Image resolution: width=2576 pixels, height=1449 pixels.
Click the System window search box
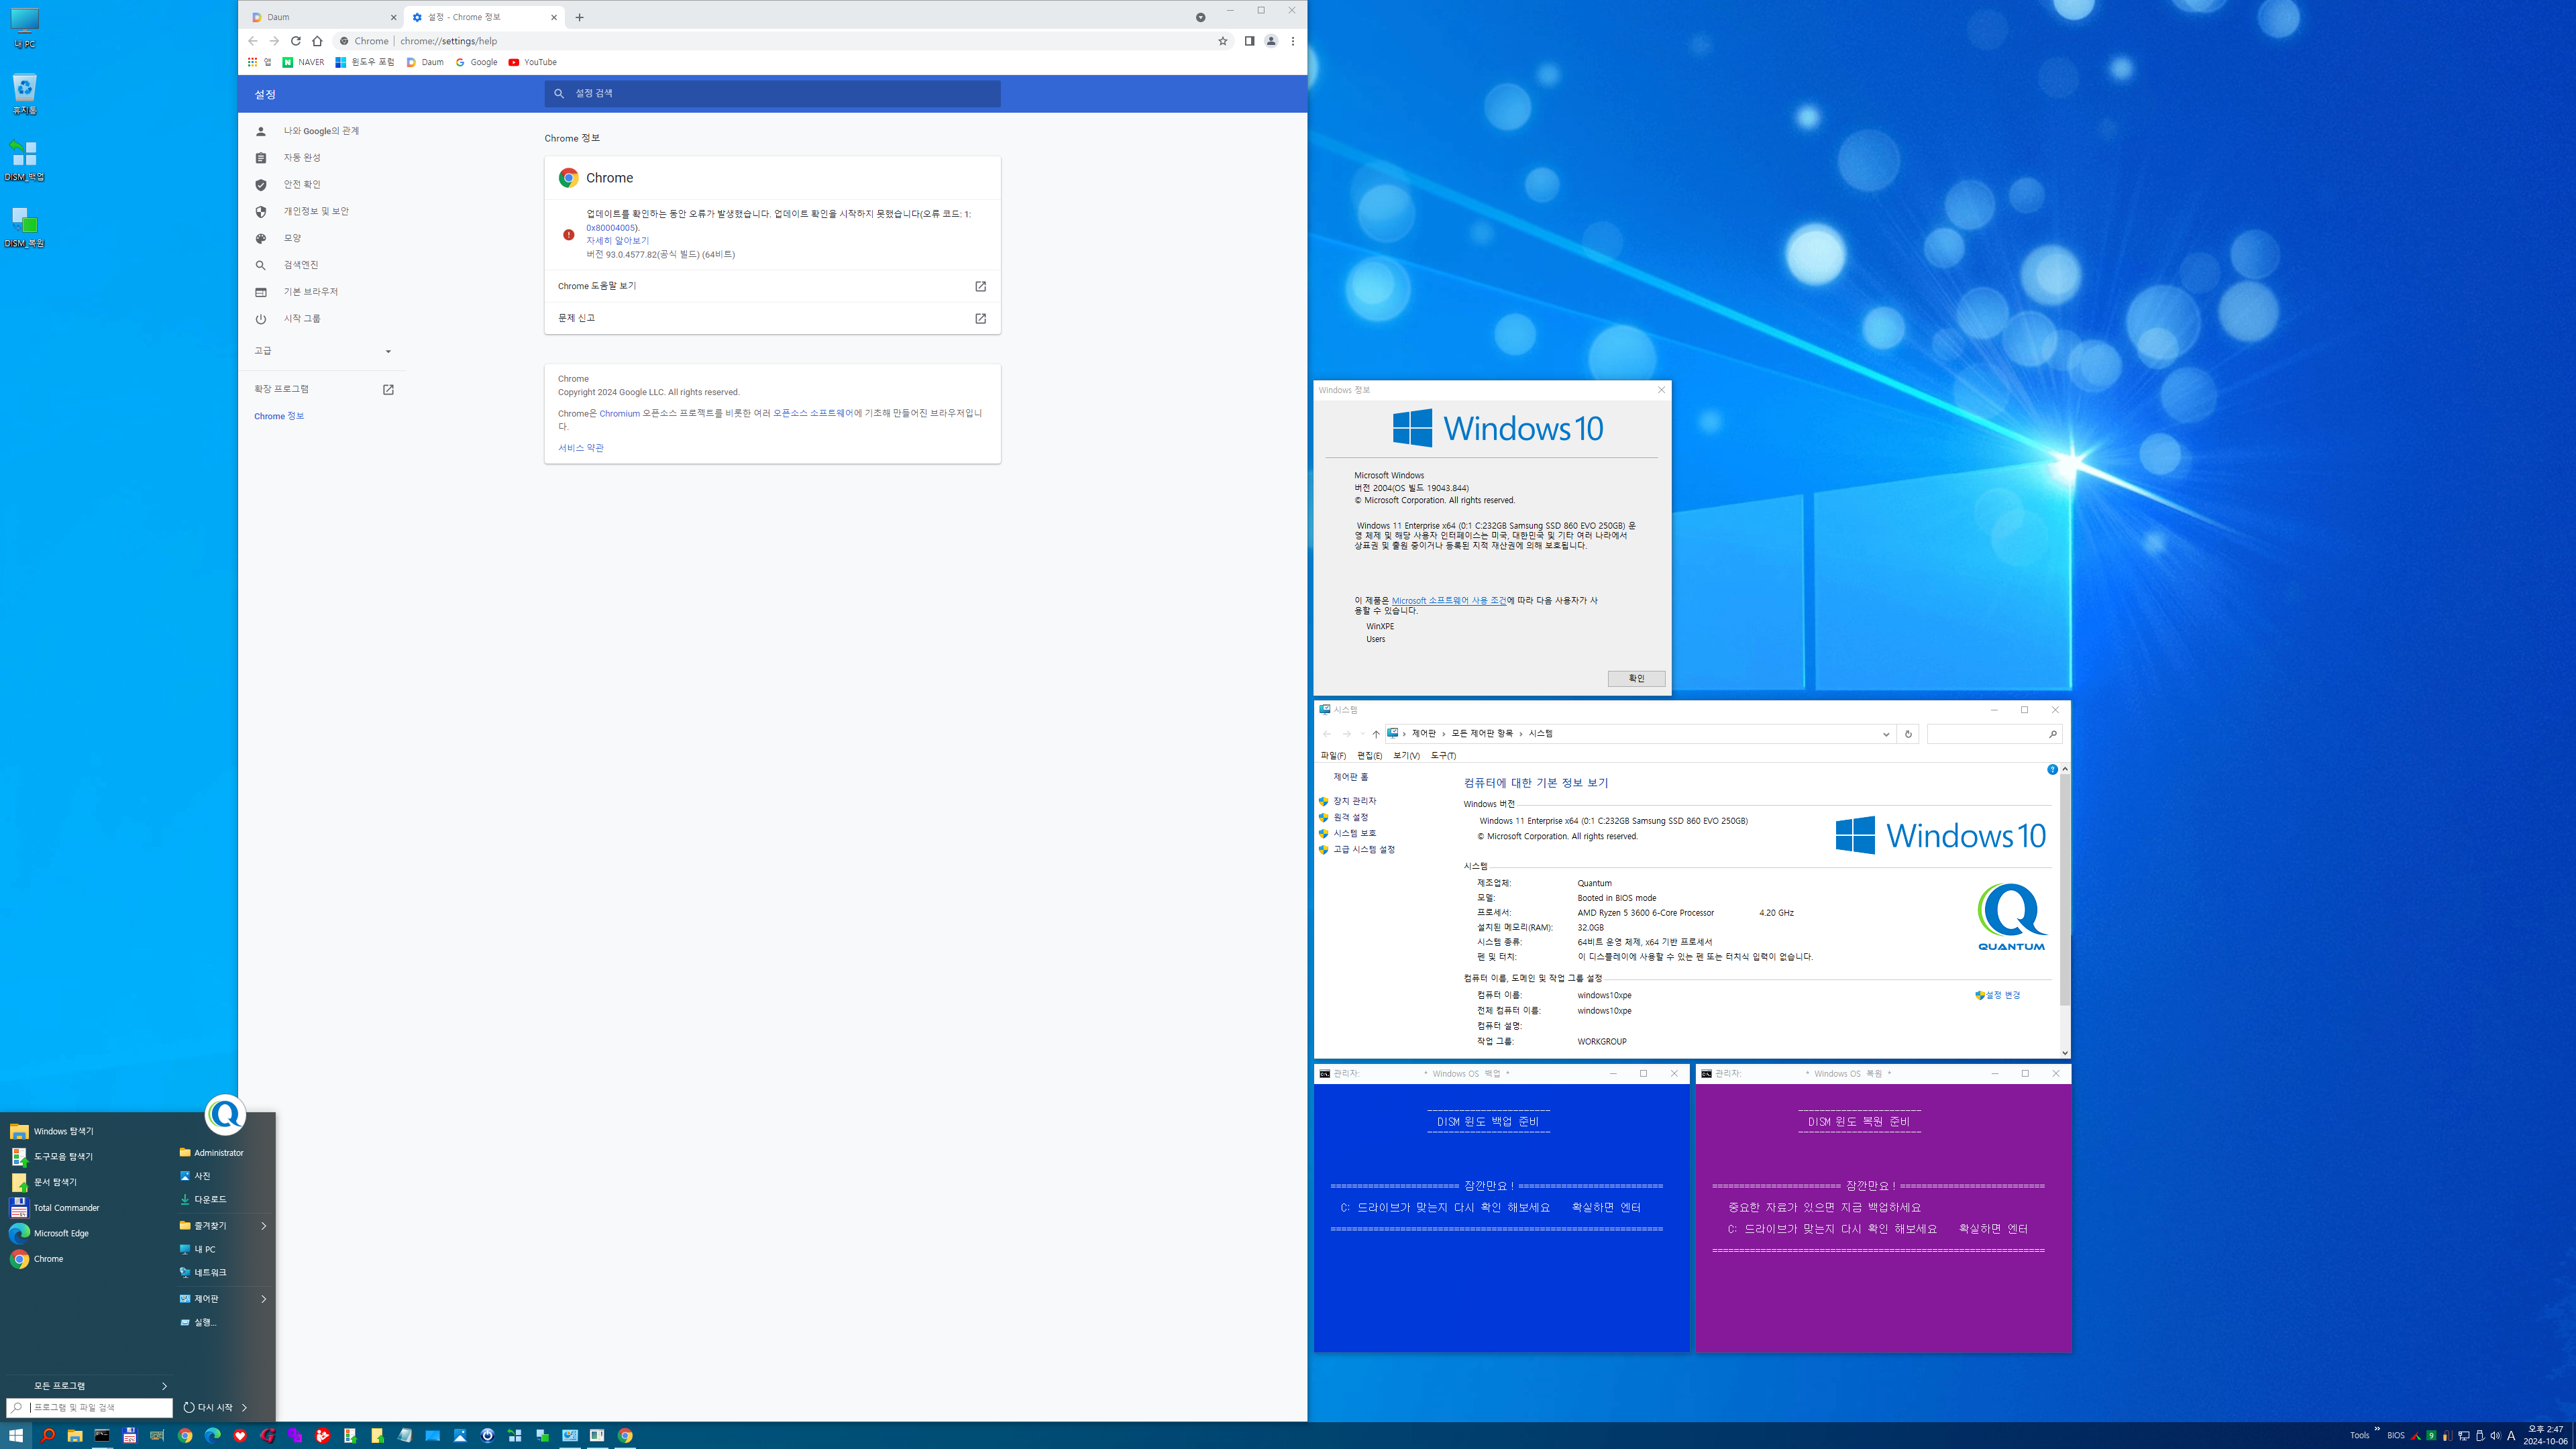[1994, 734]
